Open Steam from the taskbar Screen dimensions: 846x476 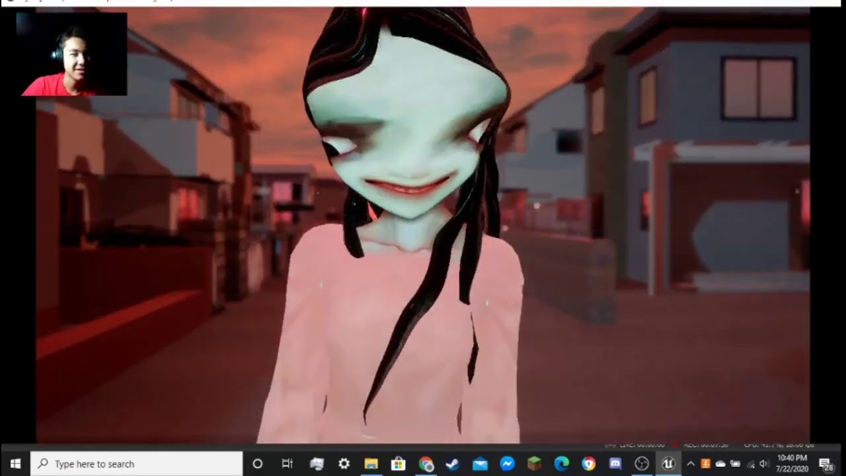[x=453, y=464]
